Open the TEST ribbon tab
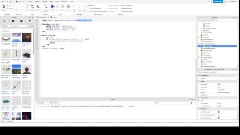This screenshot has height=135, width=240. pyautogui.click(x=51, y=1)
